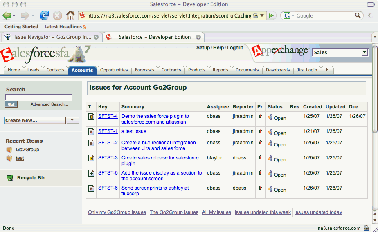
Task: Click the Go2Group folder icon in Recent Items
Action: click(x=9, y=150)
